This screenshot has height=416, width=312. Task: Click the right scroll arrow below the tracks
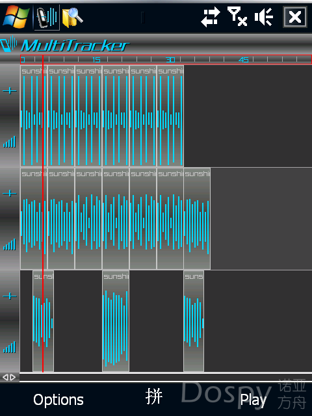click(13, 377)
